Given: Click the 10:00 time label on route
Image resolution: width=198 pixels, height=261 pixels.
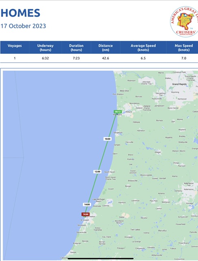Looking at the screenshot, I should point(107,139).
